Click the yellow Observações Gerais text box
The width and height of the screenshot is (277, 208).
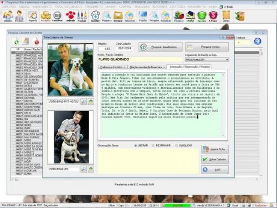point(148,161)
